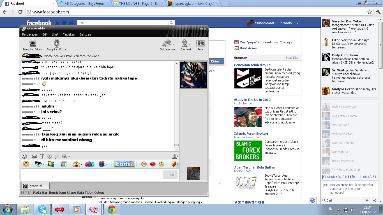This screenshot has height=215, width=383.
Task: Open the Foto sharing icon
Action: pos(200,45)
